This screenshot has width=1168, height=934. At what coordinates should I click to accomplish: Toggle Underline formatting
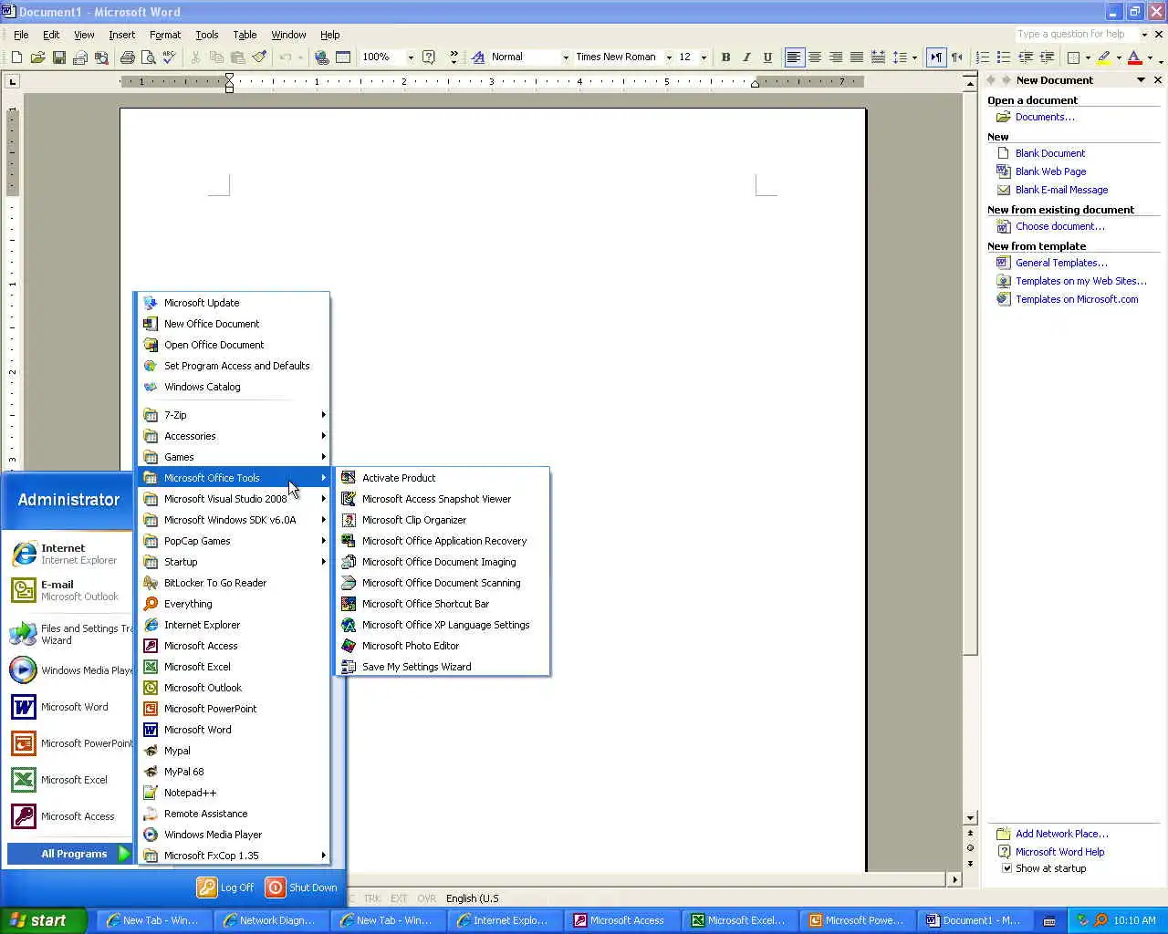[x=767, y=57]
